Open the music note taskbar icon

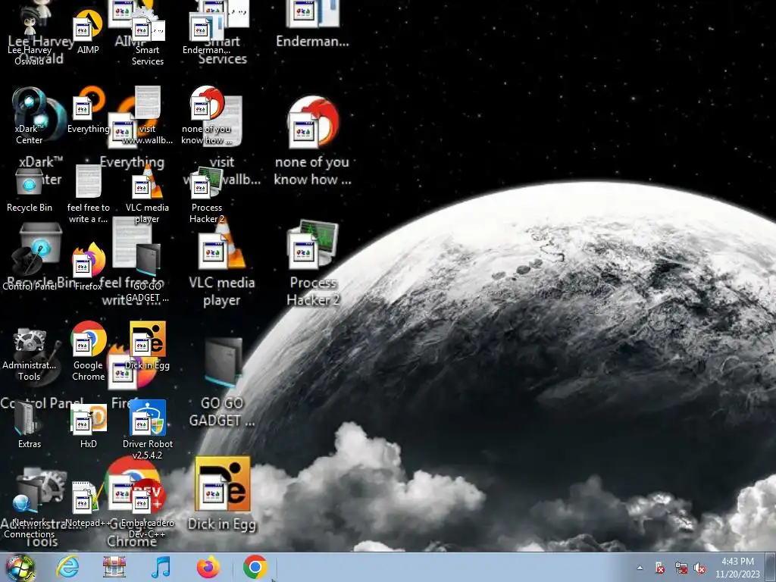click(161, 567)
